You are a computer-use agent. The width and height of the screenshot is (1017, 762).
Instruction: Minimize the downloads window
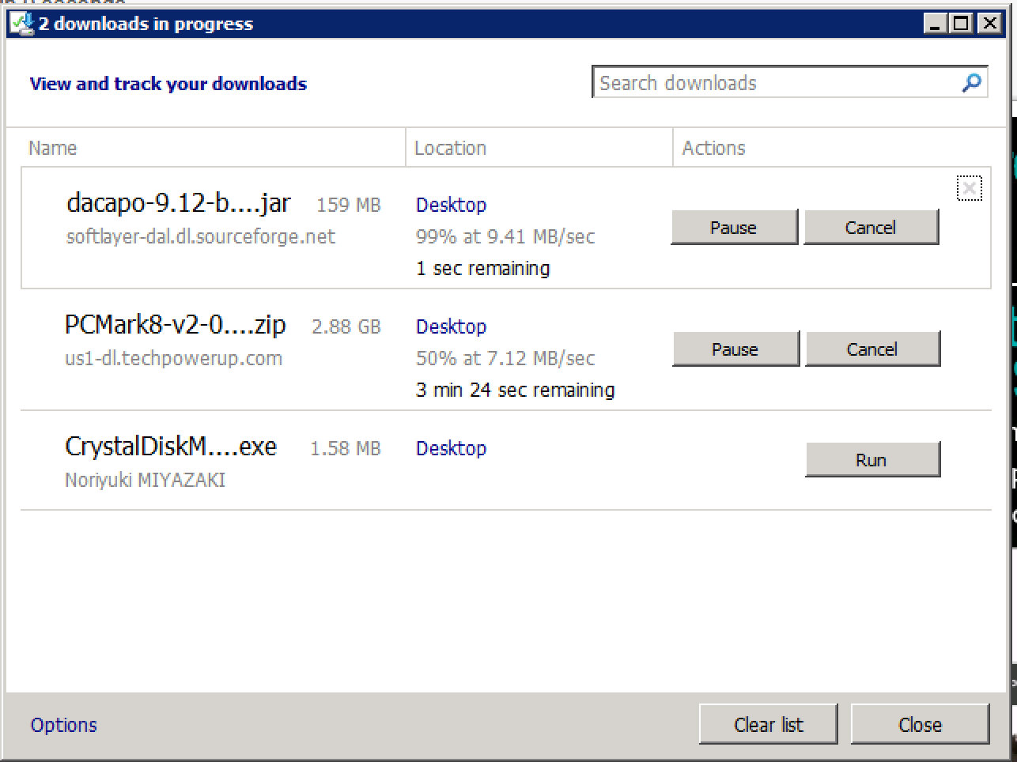click(936, 24)
